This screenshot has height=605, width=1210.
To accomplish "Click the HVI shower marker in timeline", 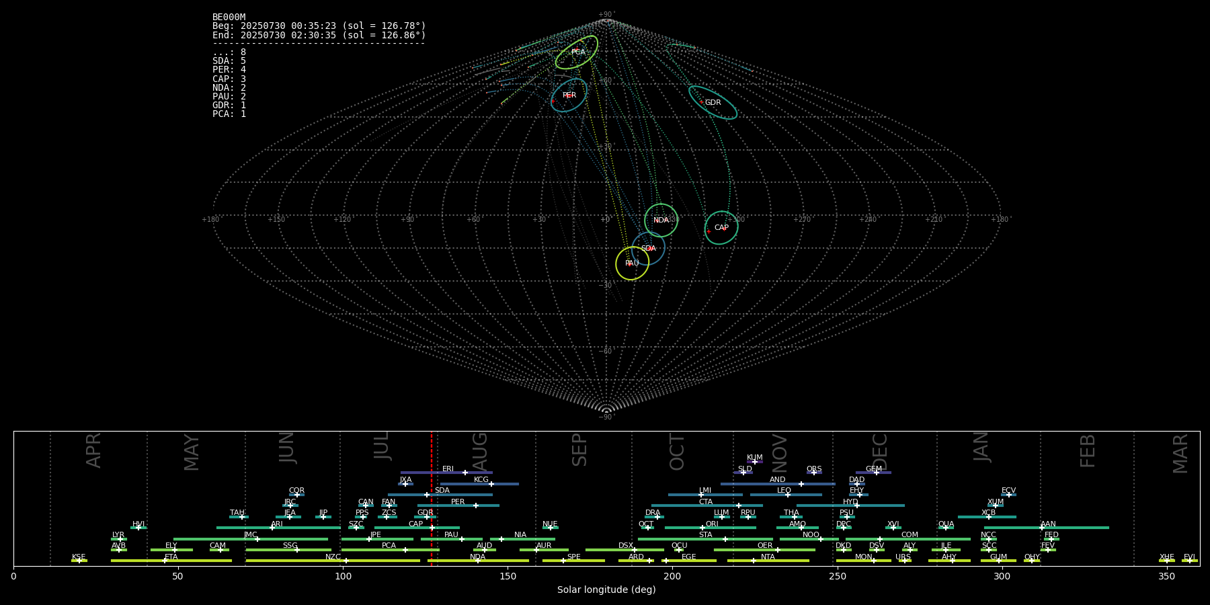I will [x=138, y=528].
